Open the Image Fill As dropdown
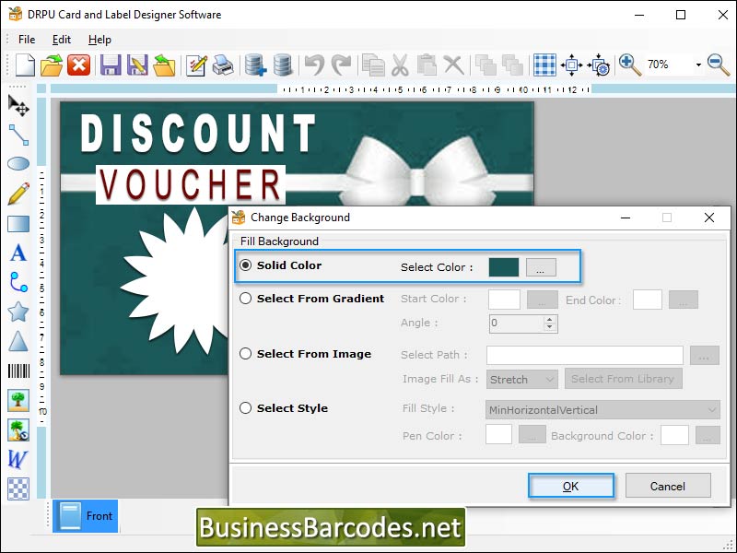Image resolution: width=737 pixels, height=553 pixels. click(x=521, y=379)
